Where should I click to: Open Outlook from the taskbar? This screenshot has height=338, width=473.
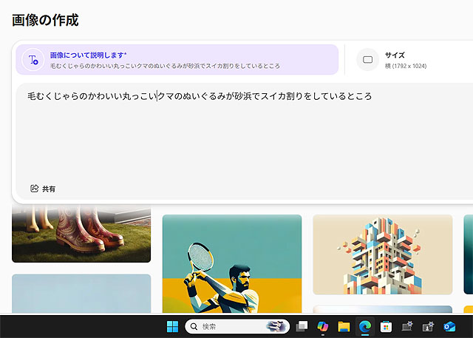(x=449, y=326)
